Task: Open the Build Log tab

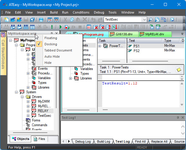Action: [103, 141]
